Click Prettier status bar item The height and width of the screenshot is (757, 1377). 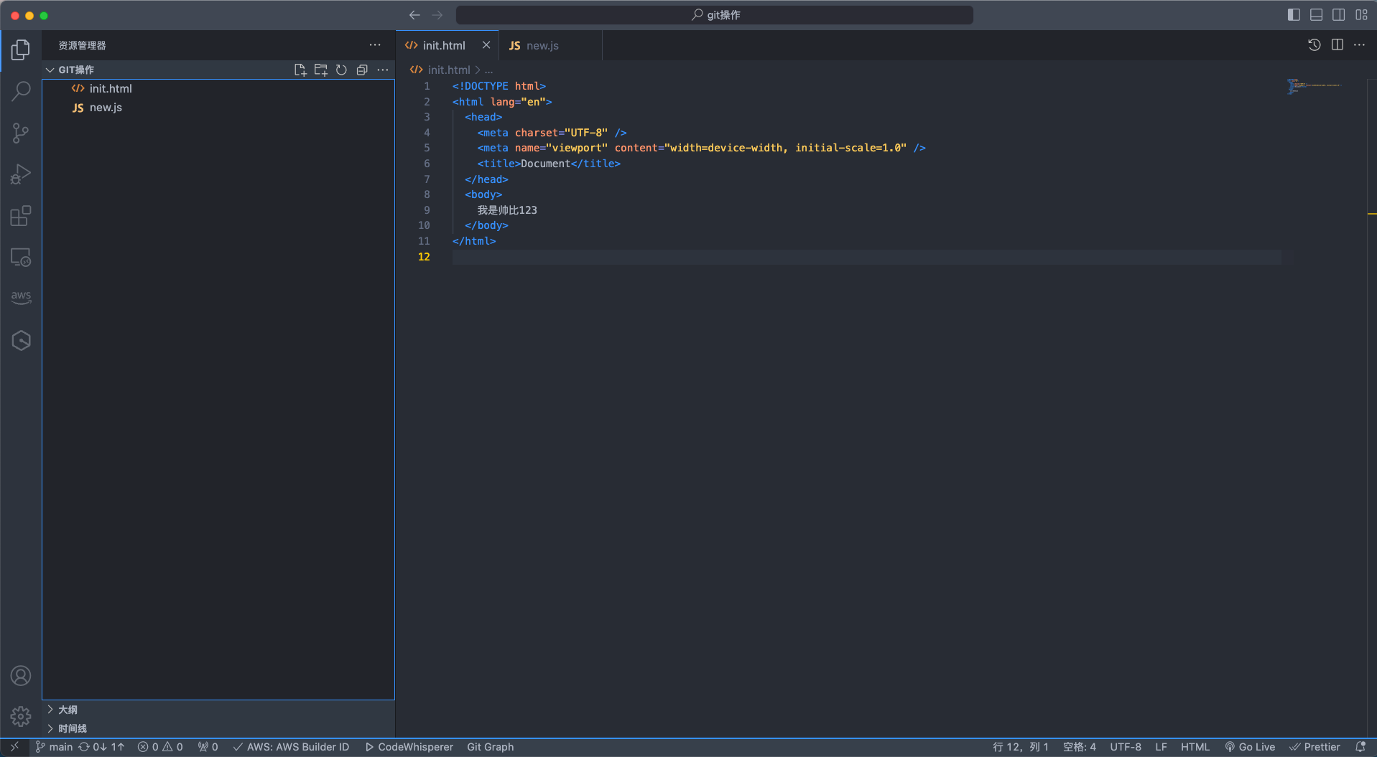(1315, 747)
